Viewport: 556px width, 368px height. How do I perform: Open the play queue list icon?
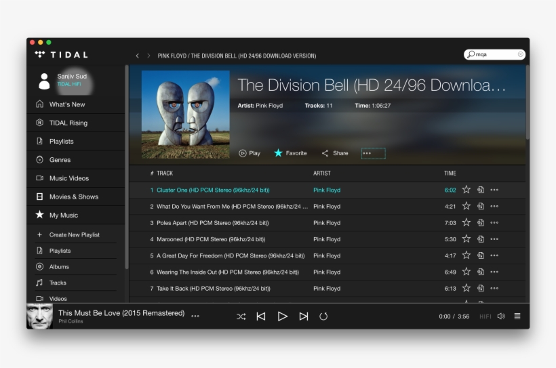[517, 316]
